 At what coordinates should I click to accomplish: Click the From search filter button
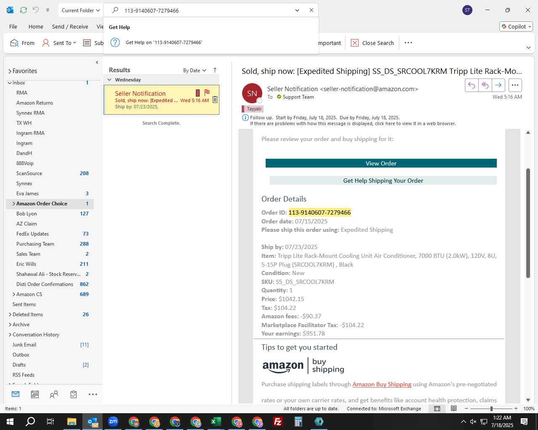(x=22, y=43)
